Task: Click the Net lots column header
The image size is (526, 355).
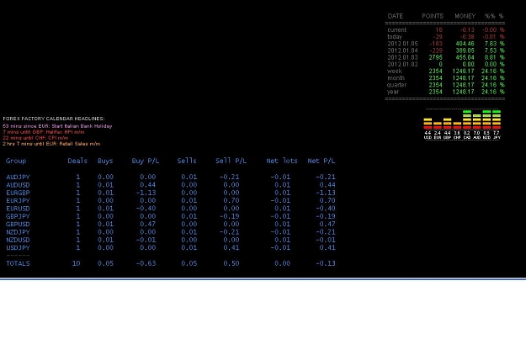Action: pos(282,161)
